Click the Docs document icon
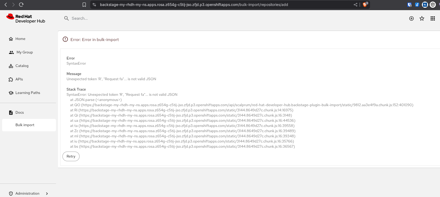The width and height of the screenshot is (440, 197). coord(11,113)
